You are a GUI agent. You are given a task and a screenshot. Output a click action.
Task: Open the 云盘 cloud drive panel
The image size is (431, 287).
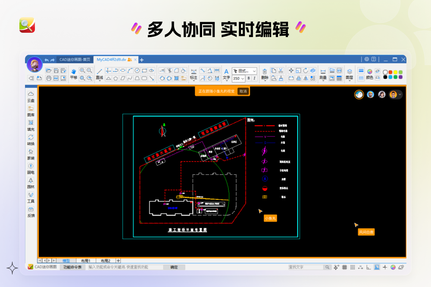31,97
